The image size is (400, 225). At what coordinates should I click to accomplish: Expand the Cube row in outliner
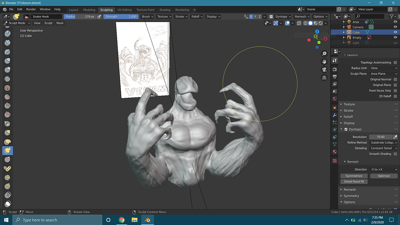pyautogui.click(x=344, y=32)
